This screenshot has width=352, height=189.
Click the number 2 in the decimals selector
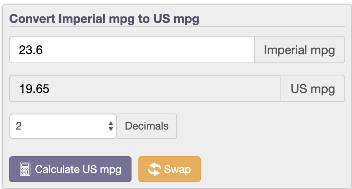coord(19,126)
